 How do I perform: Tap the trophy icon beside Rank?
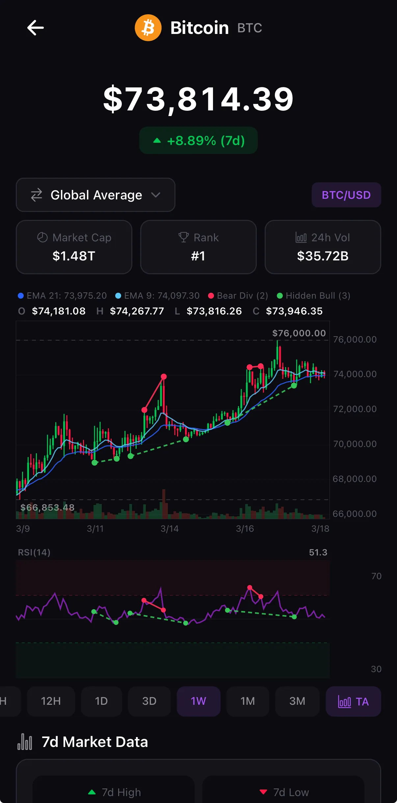[x=183, y=237]
